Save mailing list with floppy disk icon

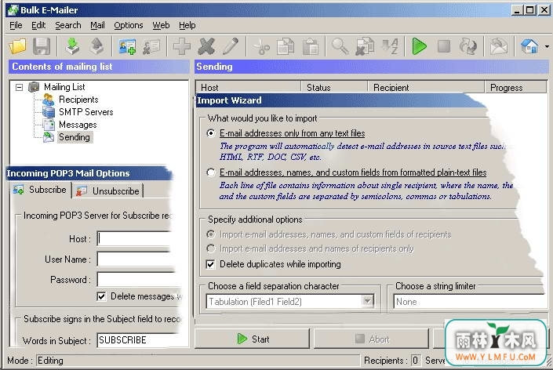click(42, 46)
